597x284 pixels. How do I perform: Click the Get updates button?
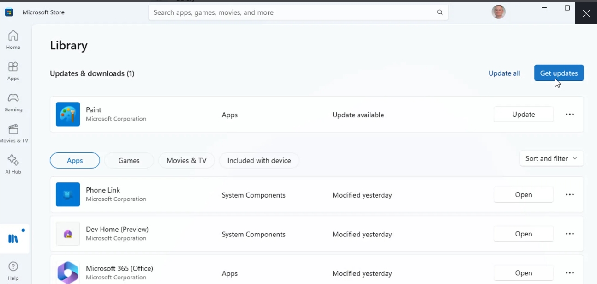[559, 73]
